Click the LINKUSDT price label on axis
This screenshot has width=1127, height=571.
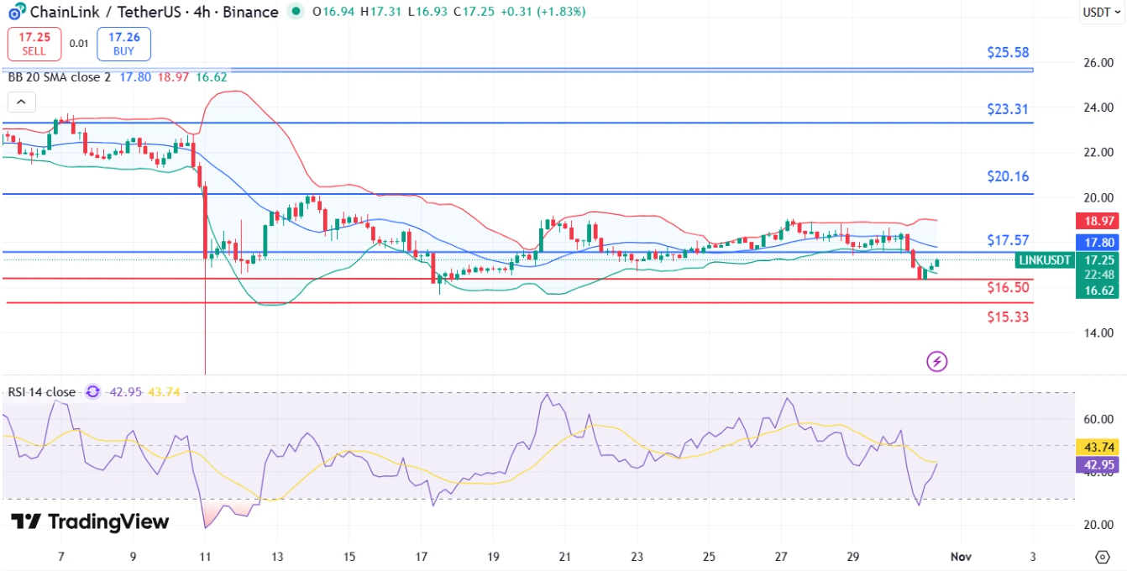coord(1044,260)
